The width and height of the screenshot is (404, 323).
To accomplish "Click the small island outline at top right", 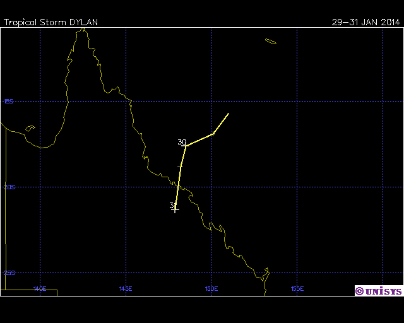I will pos(271,42).
